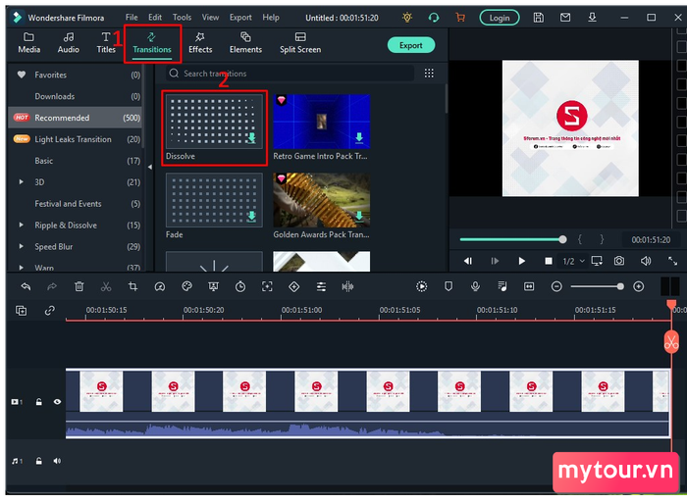Open the color palette icon
The height and width of the screenshot is (503, 687).
pos(186,286)
